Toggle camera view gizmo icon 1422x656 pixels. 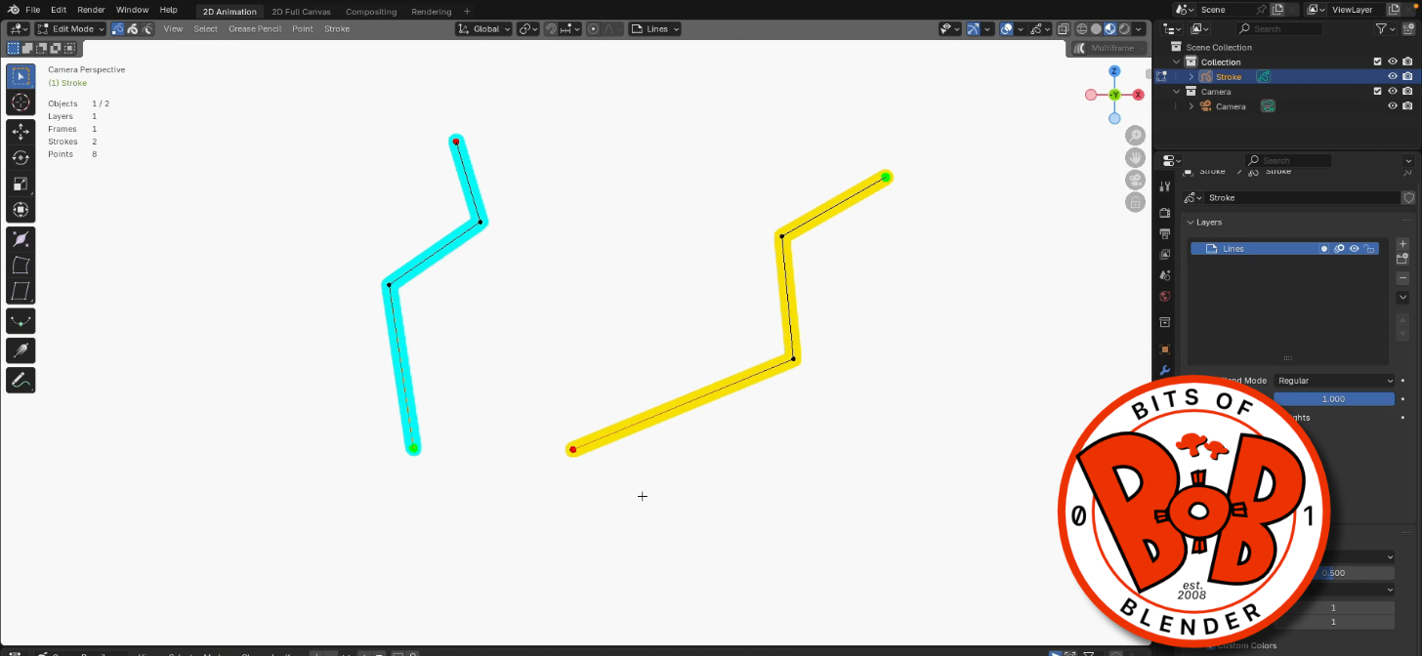tap(1135, 180)
